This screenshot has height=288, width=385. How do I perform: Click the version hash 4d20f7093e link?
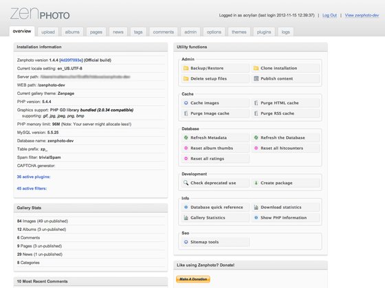(x=71, y=60)
